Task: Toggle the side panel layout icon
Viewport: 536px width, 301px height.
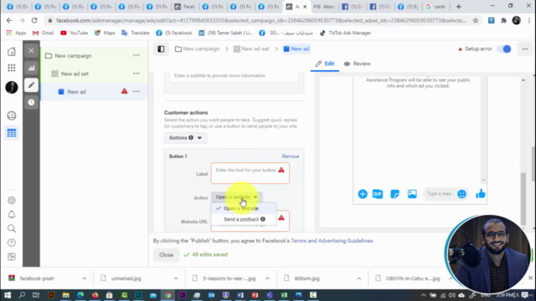Action: coord(161,48)
